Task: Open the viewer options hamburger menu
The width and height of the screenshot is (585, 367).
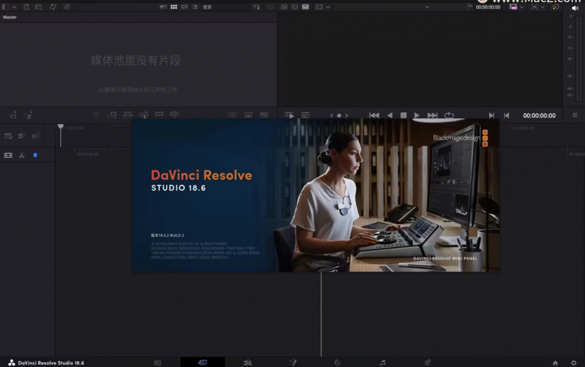Action: point(575,115)
